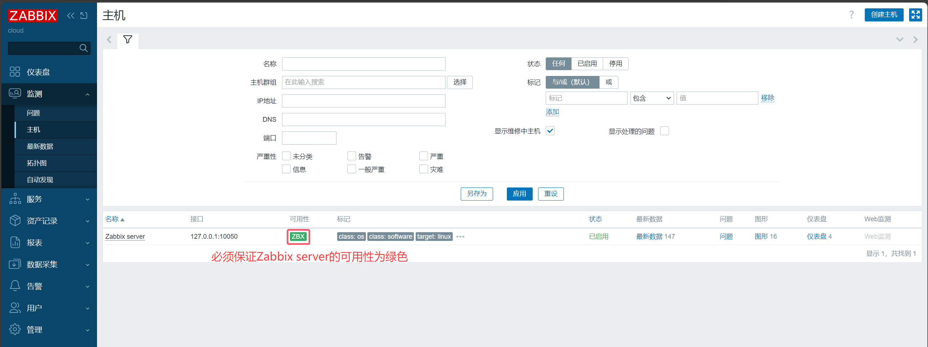Click the IP地址 input field
The height and width of the screenshot is (347, 928).
pyautogui.click(x=364, y=101)
